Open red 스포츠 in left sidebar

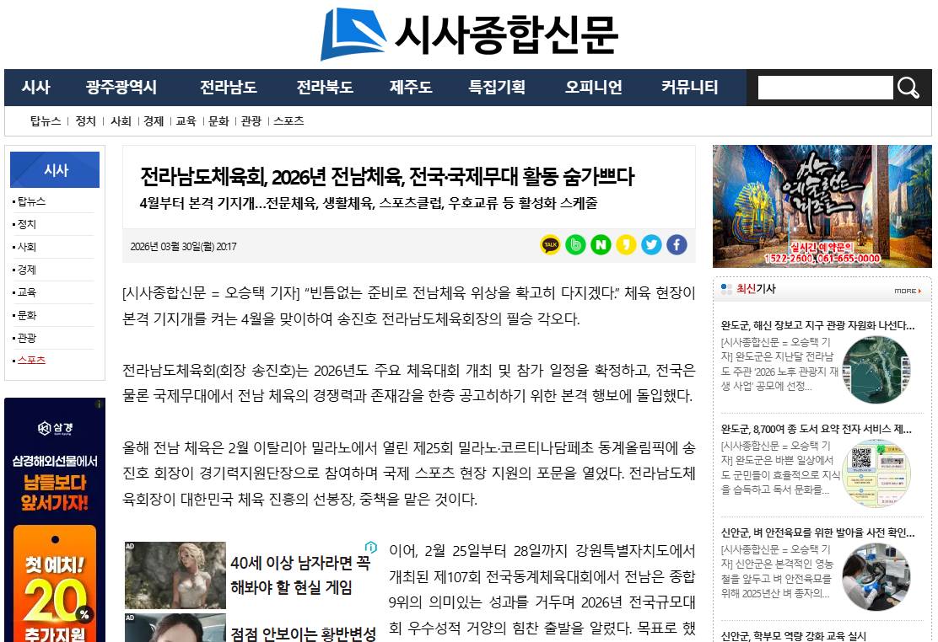pyautogui.click(x=32, y=360)
